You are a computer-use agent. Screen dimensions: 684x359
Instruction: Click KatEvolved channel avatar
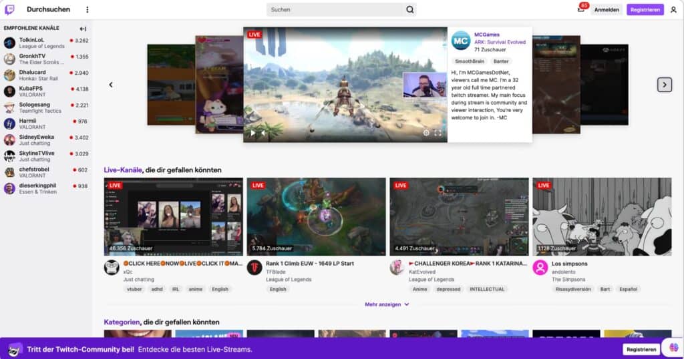point(397,267)
